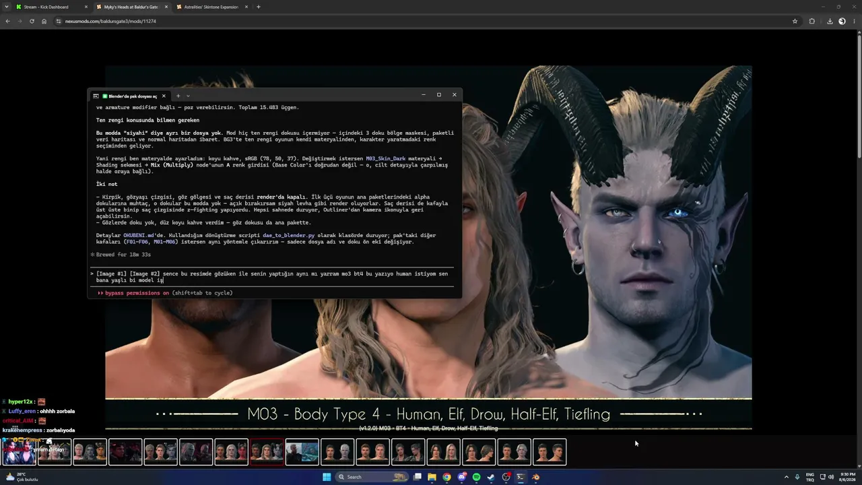Open the Windows Start menu
The width and height of the screenshot is (862, 485).
click(x=327, y=477)
